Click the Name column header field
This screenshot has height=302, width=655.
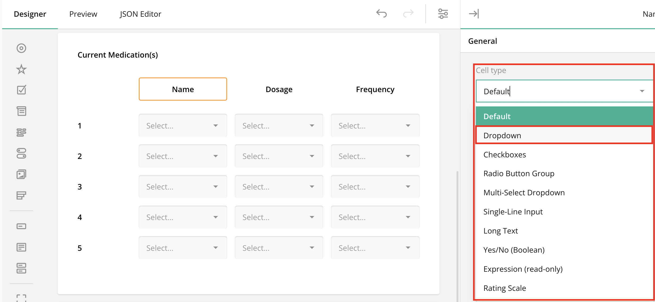[x=183, y=89]
